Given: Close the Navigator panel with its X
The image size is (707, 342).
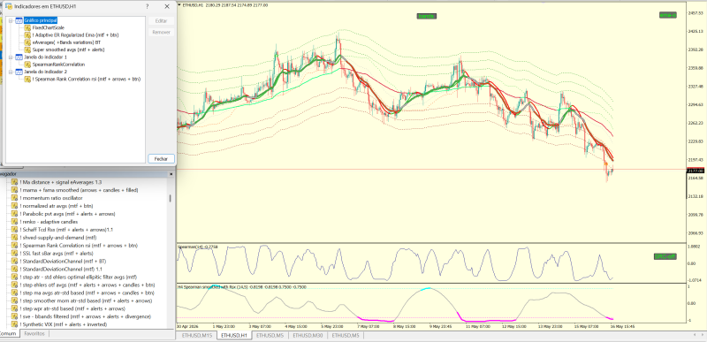Looking at the screenshot, I should (x=171, y=174).
